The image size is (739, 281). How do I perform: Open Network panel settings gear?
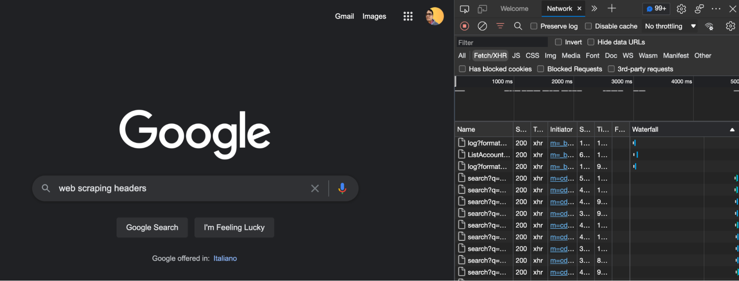(x=730, y=26)
